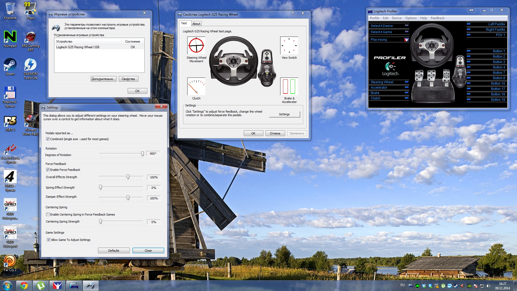Click the Windows Start button

(7, 286)
